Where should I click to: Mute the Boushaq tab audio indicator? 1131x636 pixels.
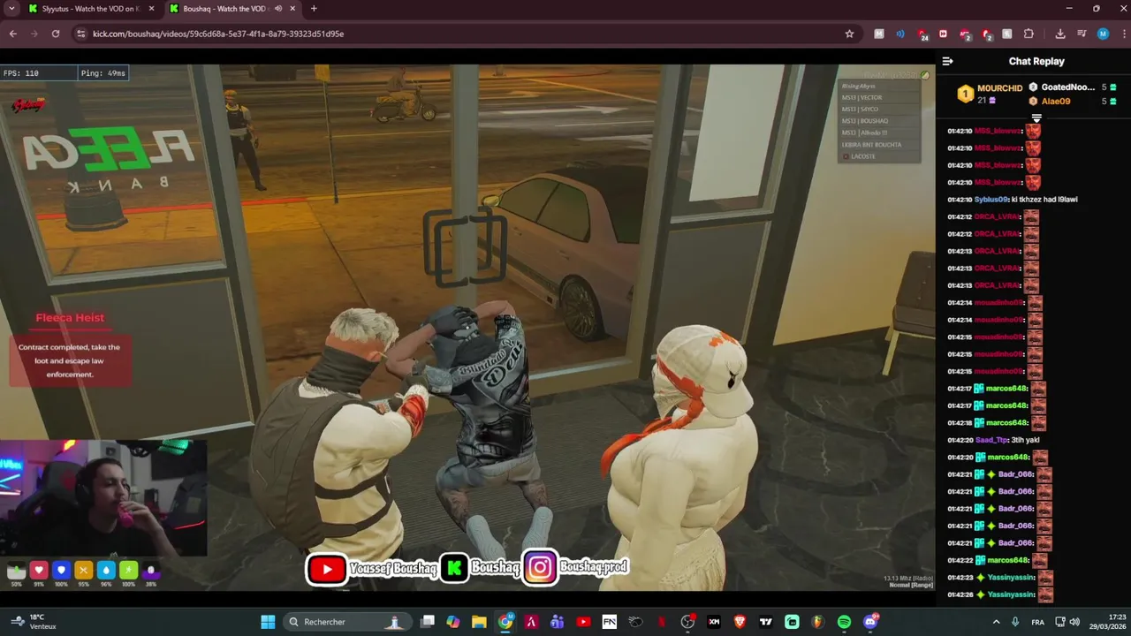point(278,9)
